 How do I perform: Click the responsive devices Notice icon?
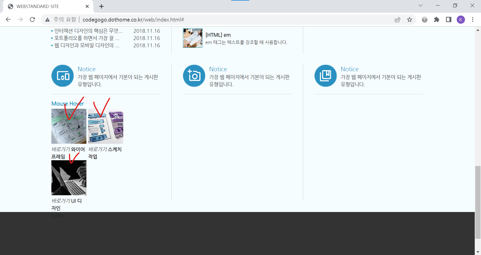63,76
